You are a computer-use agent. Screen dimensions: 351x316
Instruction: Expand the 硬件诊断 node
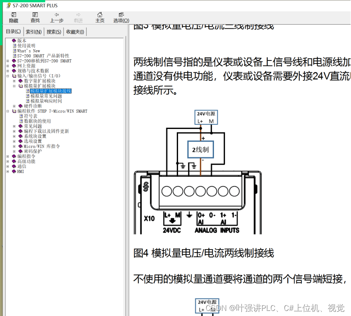[14, 106]
